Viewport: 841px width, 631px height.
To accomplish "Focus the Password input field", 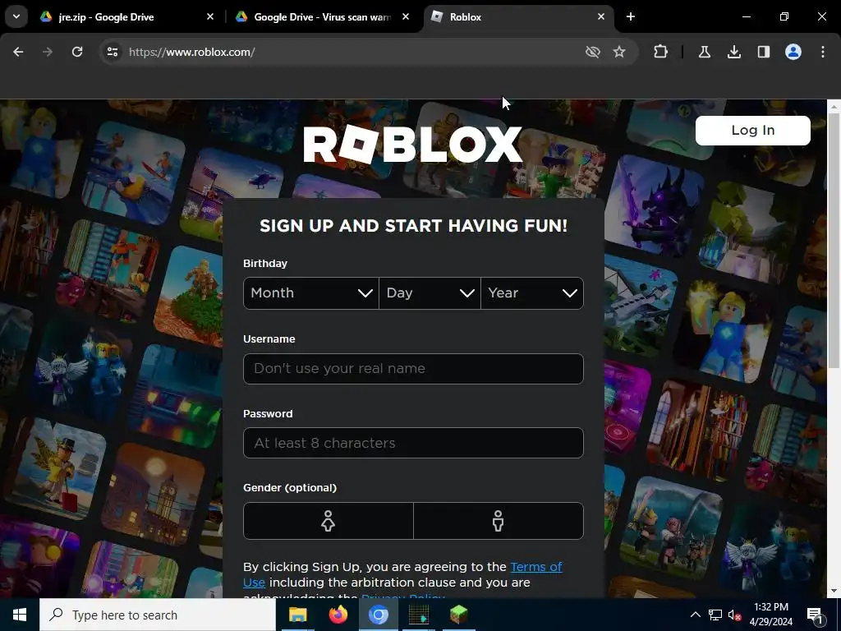I will (x=413, y=443).
